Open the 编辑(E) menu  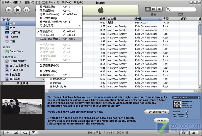point(18,3)
